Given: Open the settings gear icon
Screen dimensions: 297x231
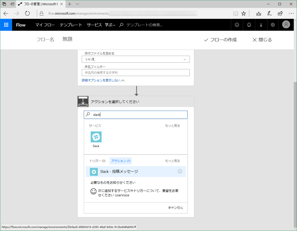Looking at the screenshot, I should (273, 25).
